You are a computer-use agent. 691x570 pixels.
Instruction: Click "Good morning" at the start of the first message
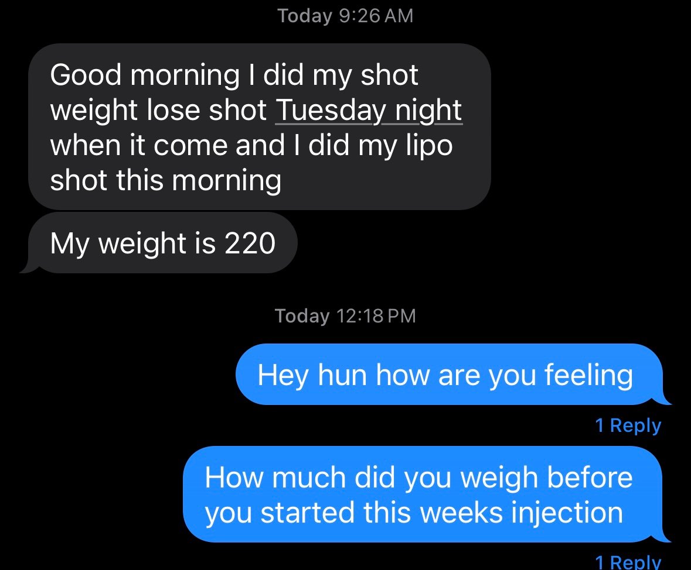coord(144,75)
